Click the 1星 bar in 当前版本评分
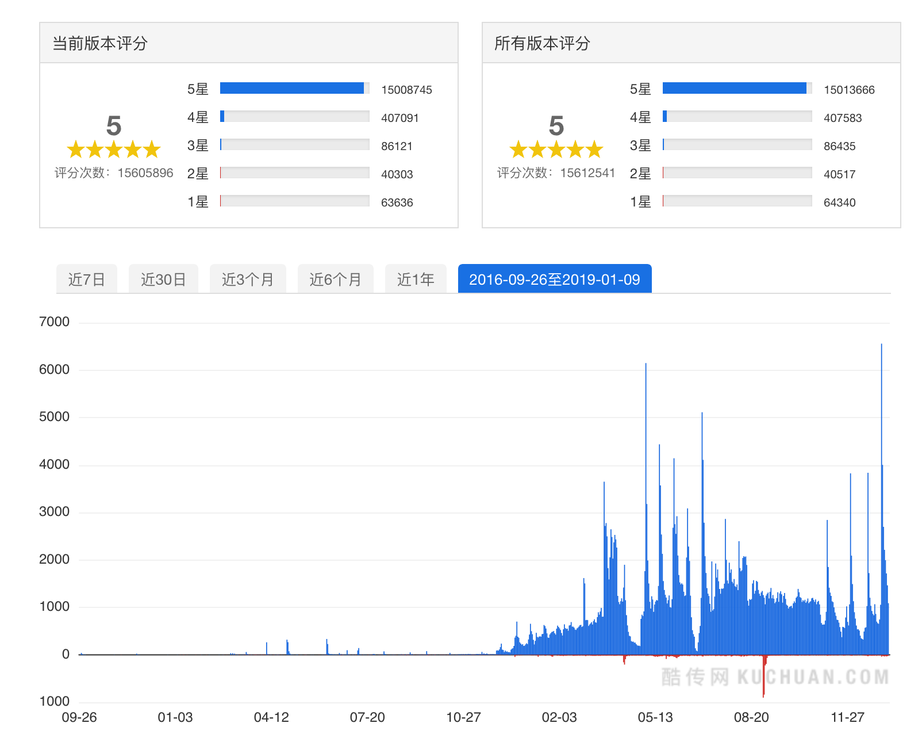The height and width of the screenshot is (750, 922). click(x=295, y=201)
